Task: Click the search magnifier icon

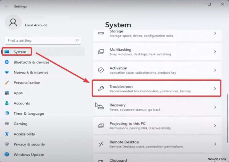Action: [77, 40]
